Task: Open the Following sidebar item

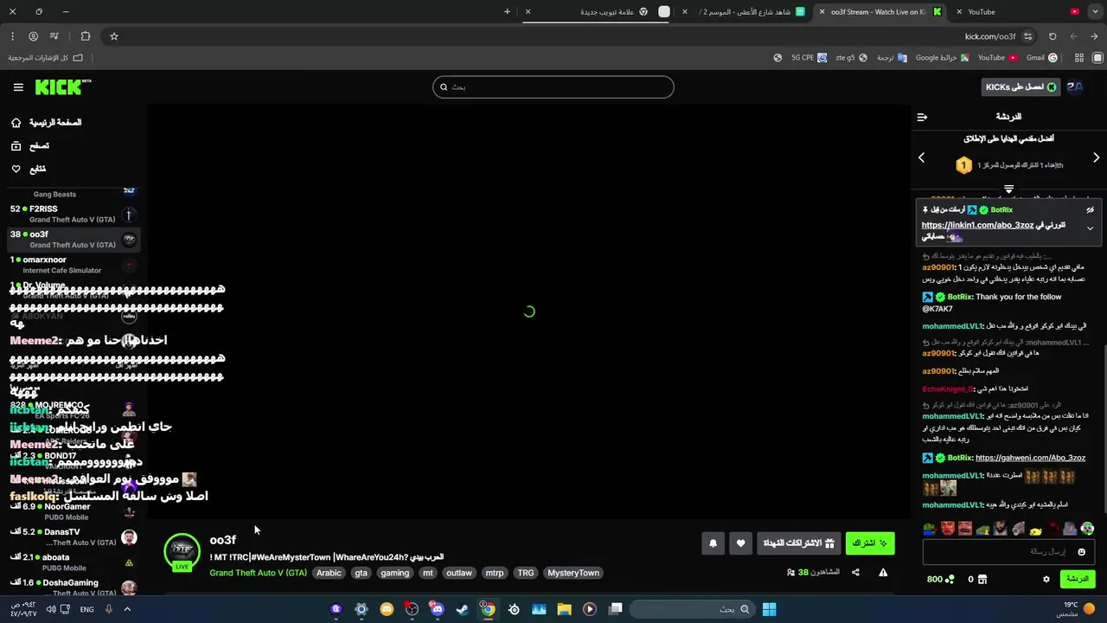Action: [x=29, y=169]
